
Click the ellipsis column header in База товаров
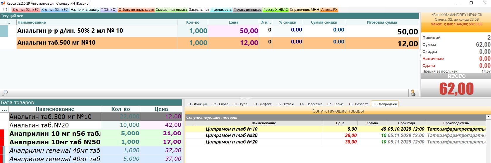[x=4, y=109]
